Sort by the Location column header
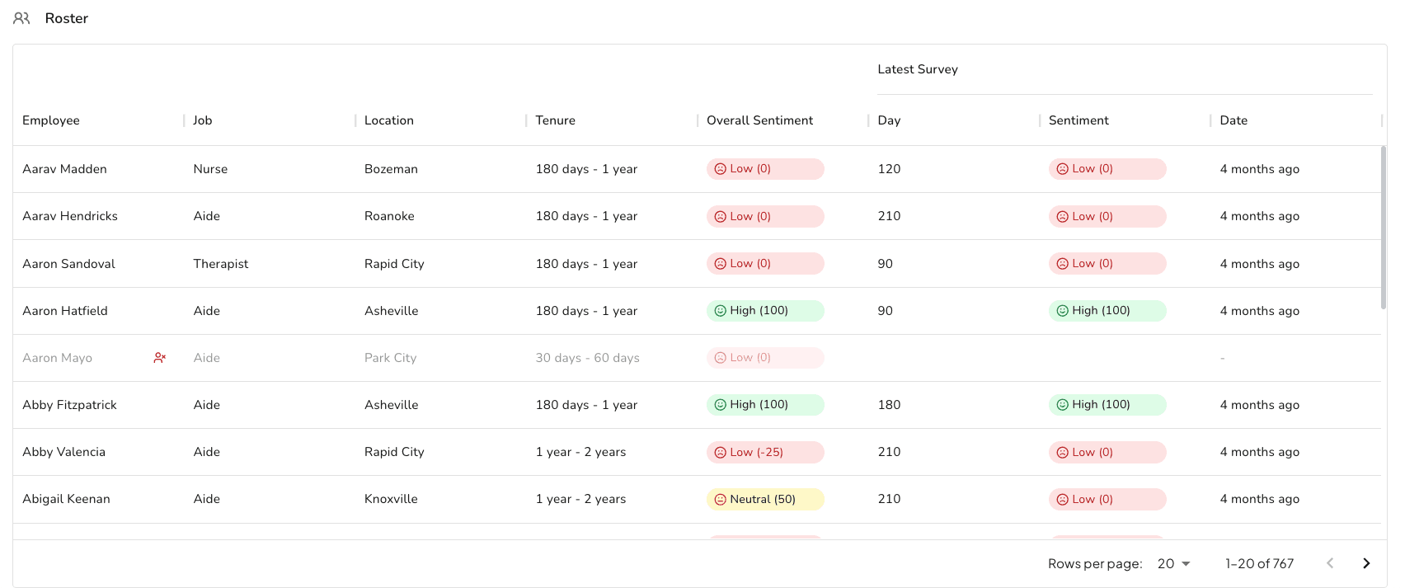1405x588 pixels. 389,120
